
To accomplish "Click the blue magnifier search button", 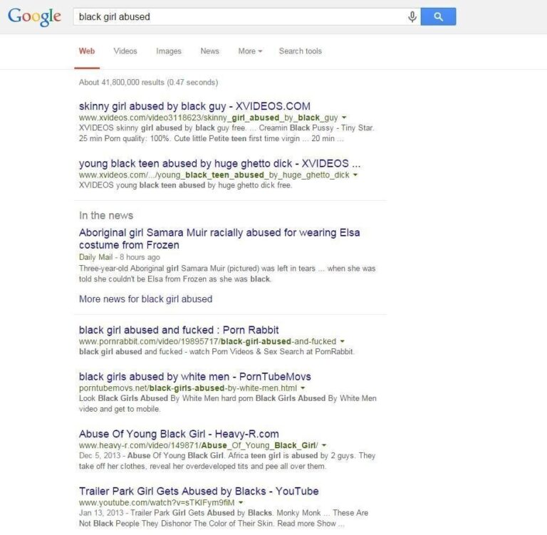I will coord(438,16).
